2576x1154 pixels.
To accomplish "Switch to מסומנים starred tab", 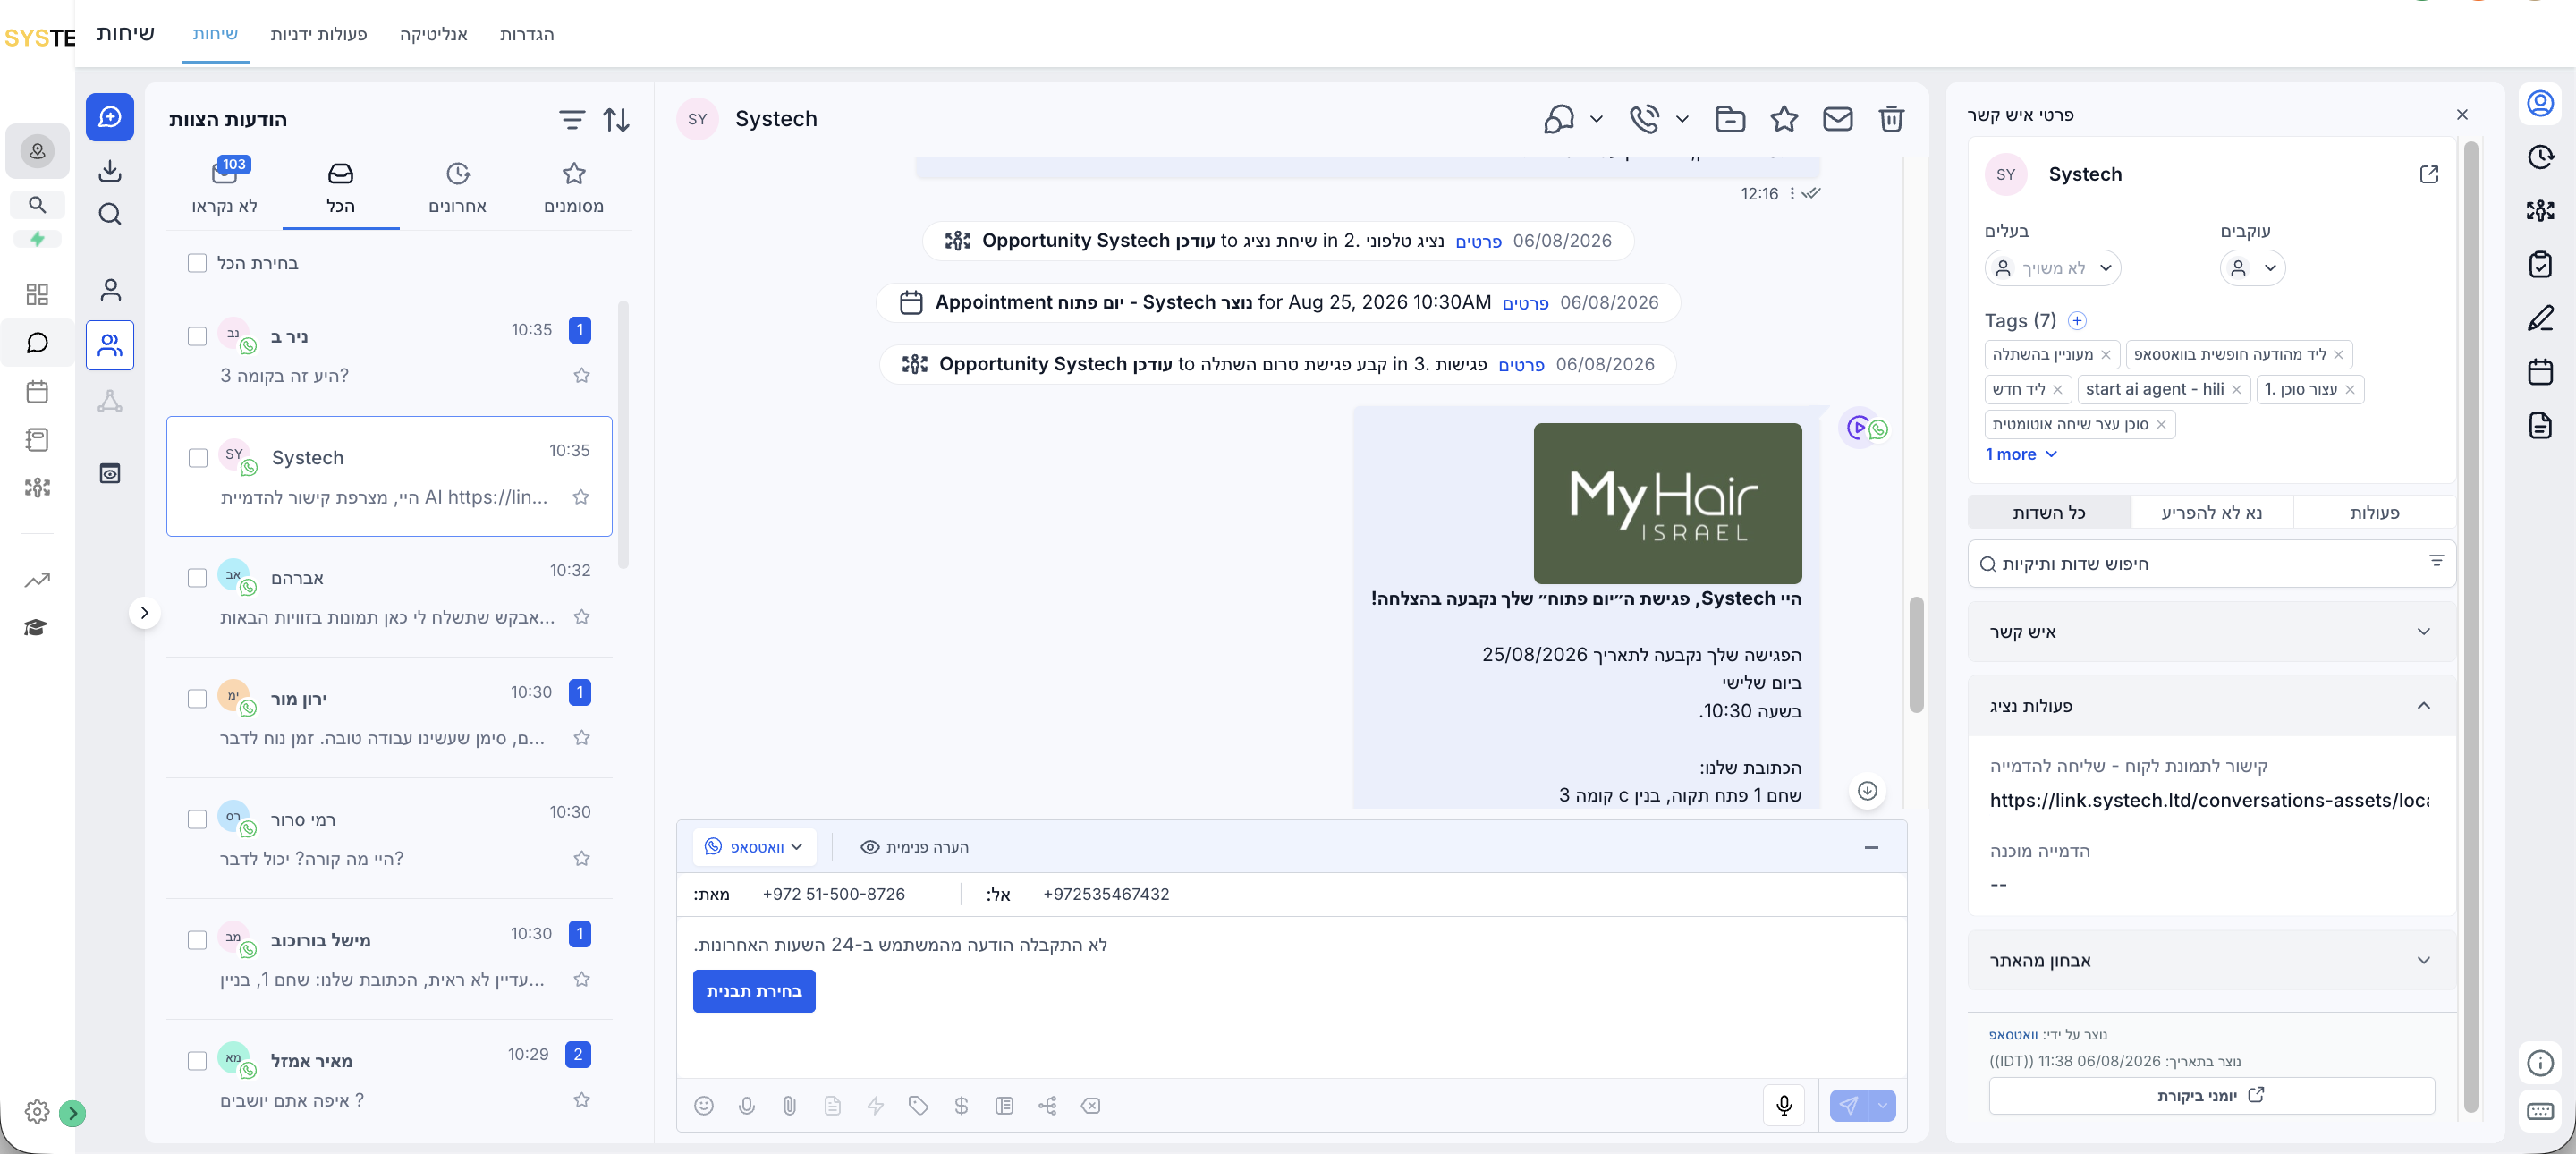I will [574, 188].
